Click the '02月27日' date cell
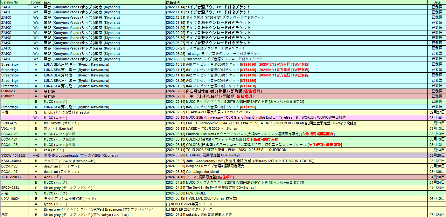Image resolution: width=446 pixels, height=217 pixels. tap(437, 112)
